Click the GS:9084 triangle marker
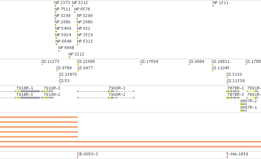The image size is (261, 159). click(190, 65)
